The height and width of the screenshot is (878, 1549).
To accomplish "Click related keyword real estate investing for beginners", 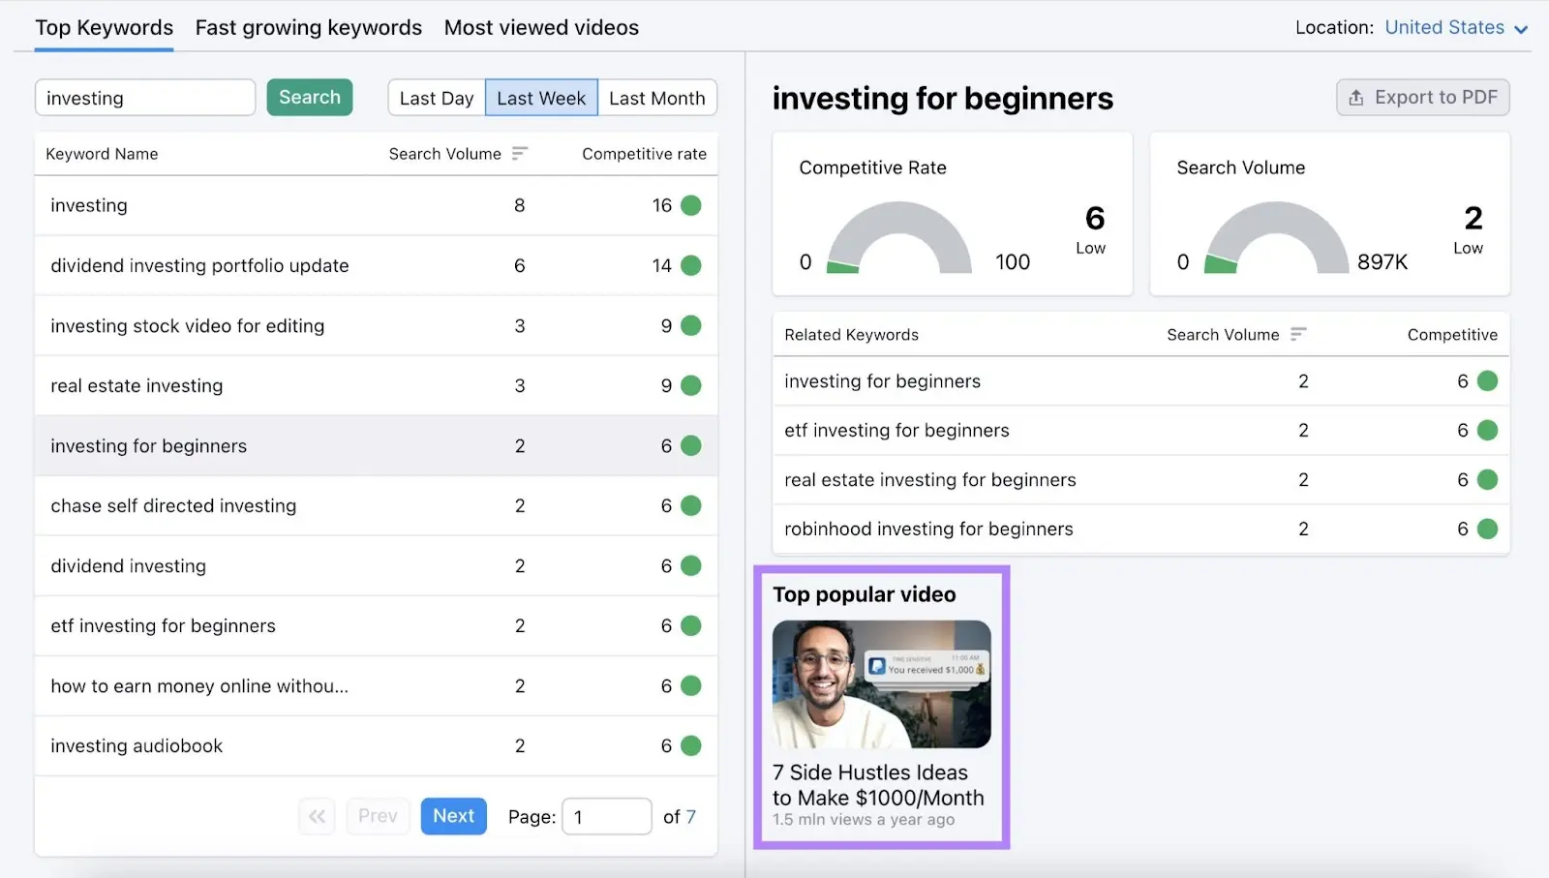I will [1140, 479].
